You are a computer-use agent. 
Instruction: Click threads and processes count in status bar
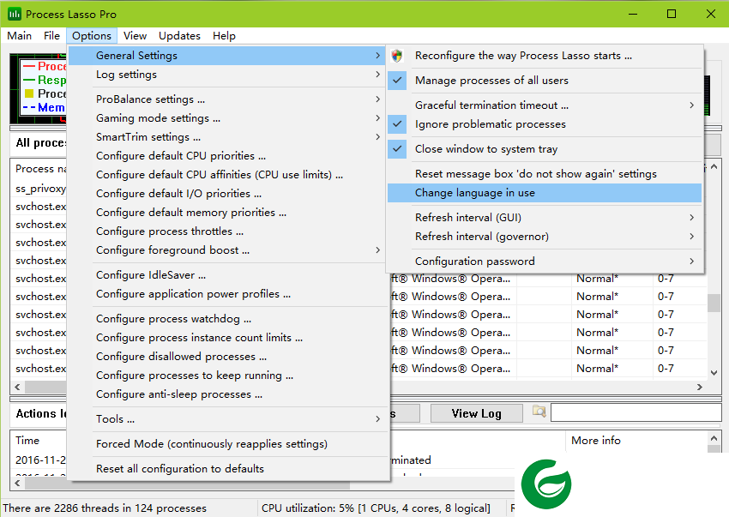tap(105, 508)
